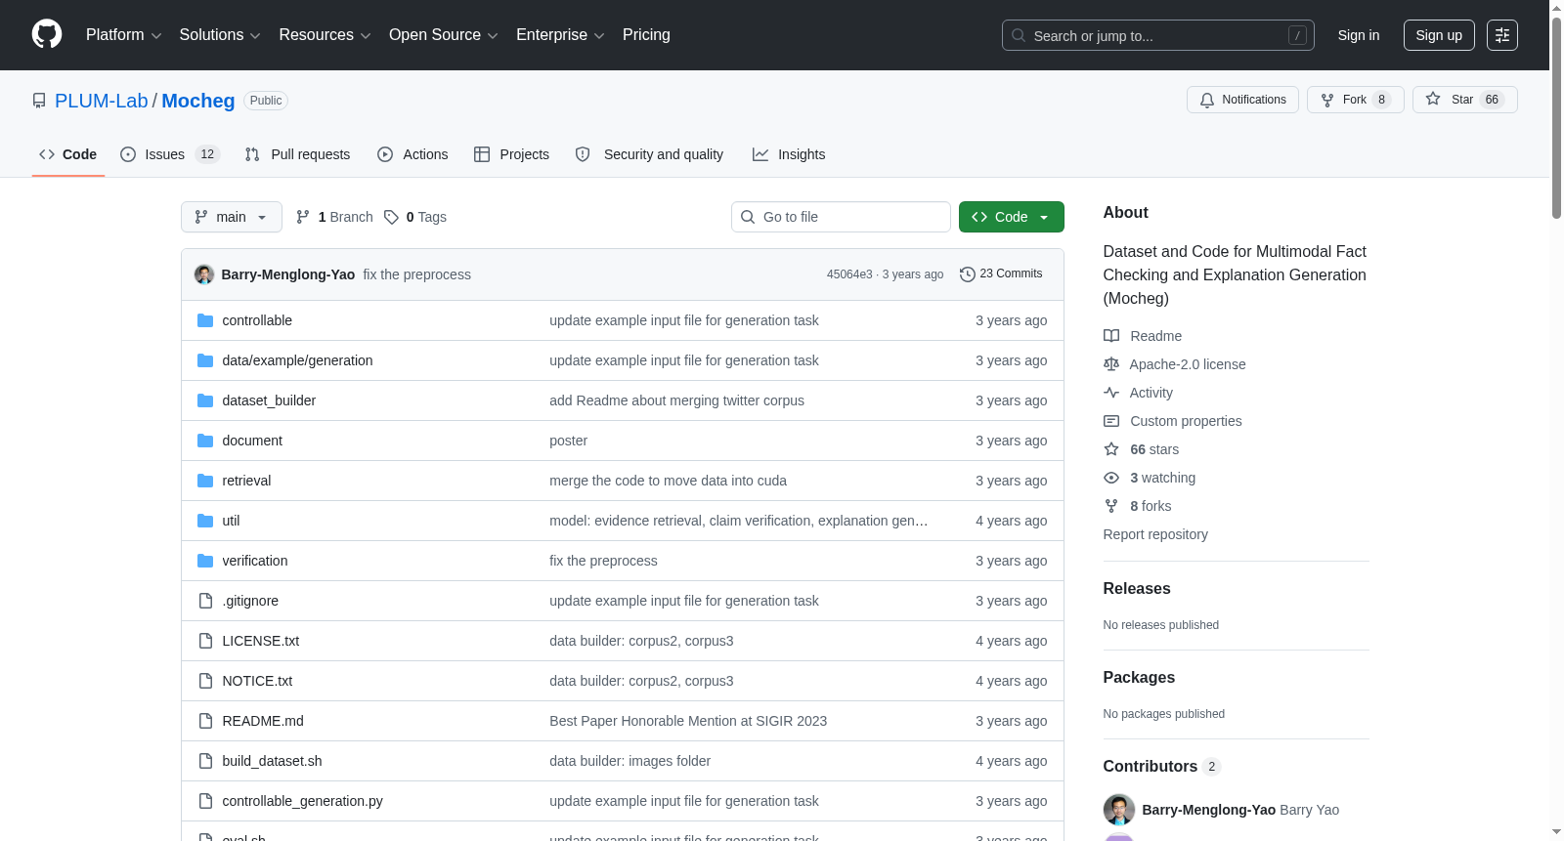Open the 23 Commits link

1001,274
